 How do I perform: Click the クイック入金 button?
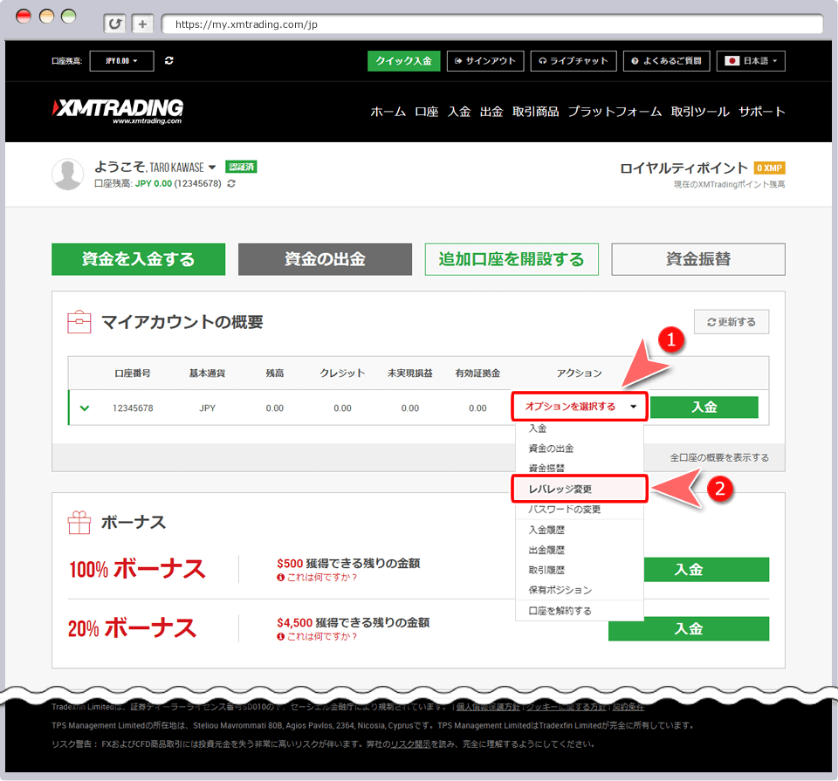click(403, 61)
